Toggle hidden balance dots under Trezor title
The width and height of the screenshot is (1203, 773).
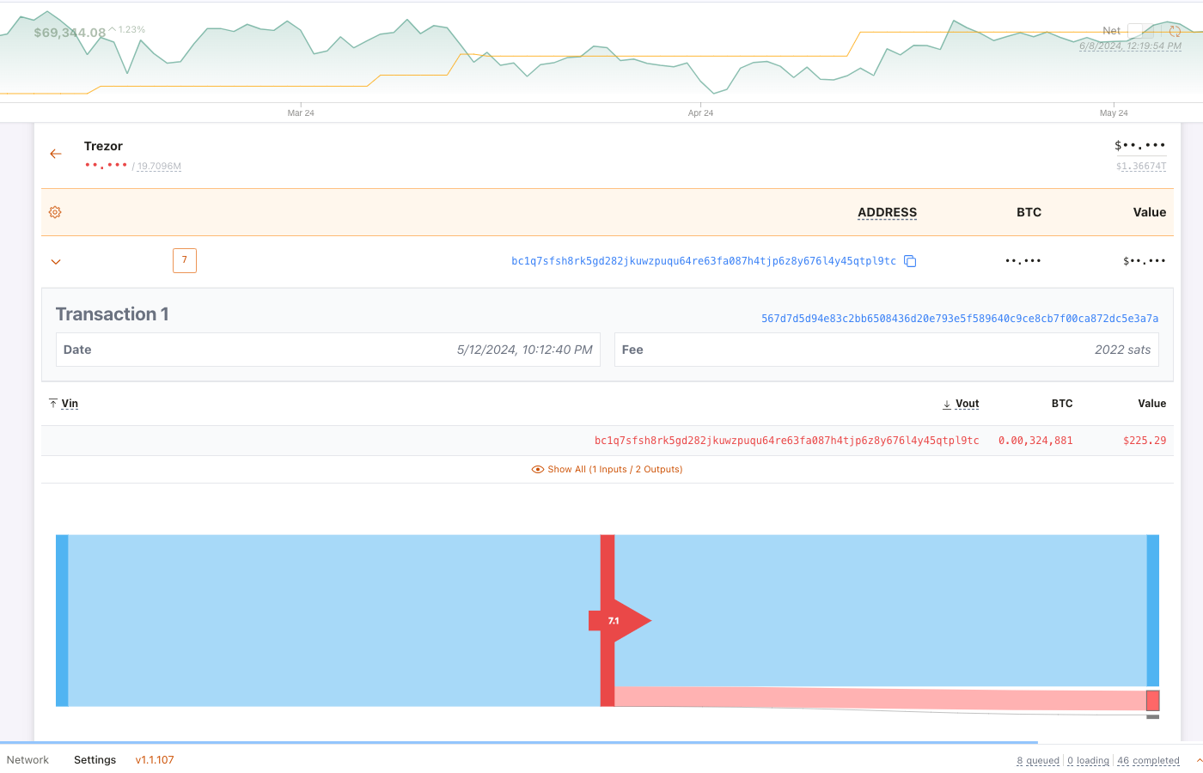[105, 166]
